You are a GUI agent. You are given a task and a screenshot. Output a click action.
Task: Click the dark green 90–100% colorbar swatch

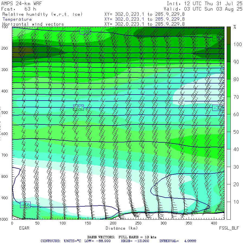pos(229,53)
